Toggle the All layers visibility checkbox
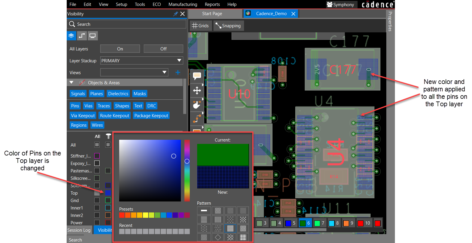Viewport: 472px width, 243px height. pos(97,145)
